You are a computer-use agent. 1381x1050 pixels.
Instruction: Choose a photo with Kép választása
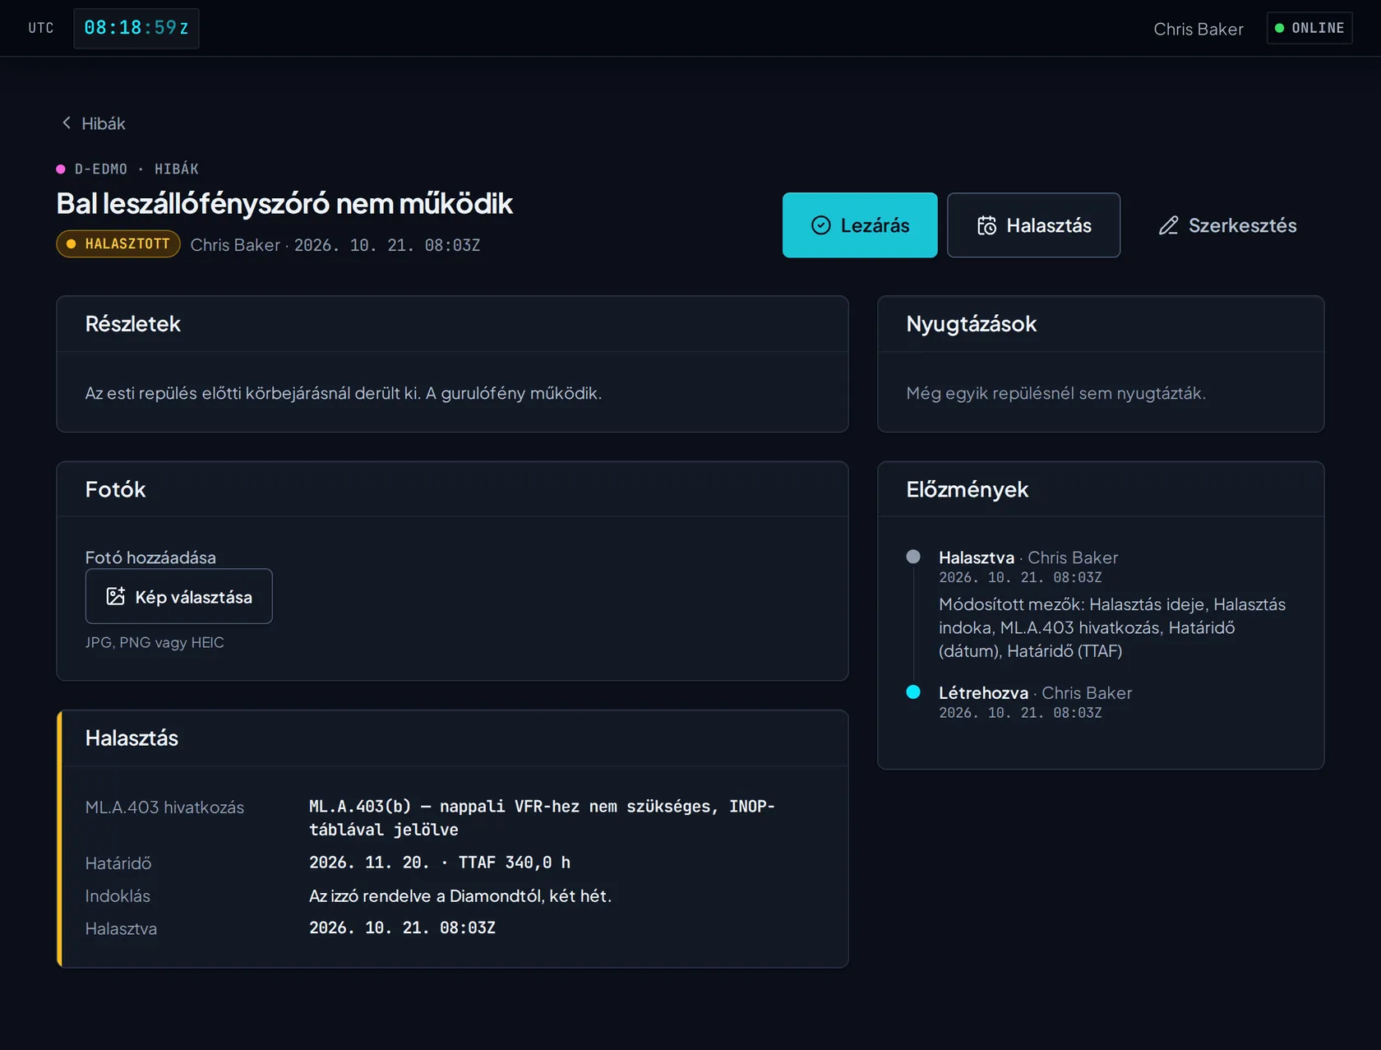pos(178,596)
